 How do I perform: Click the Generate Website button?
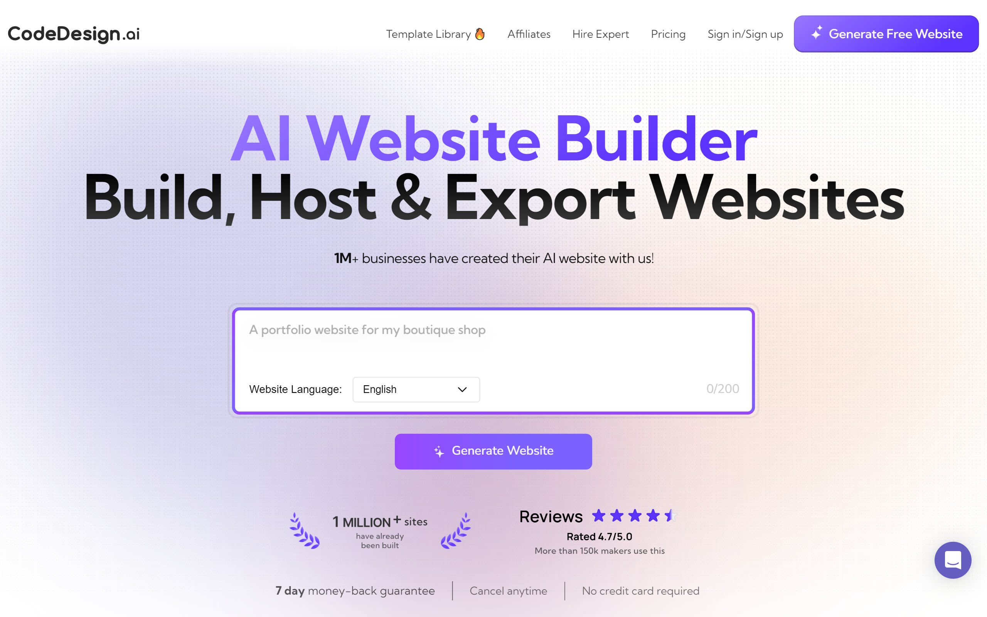[x=493, y=451]
